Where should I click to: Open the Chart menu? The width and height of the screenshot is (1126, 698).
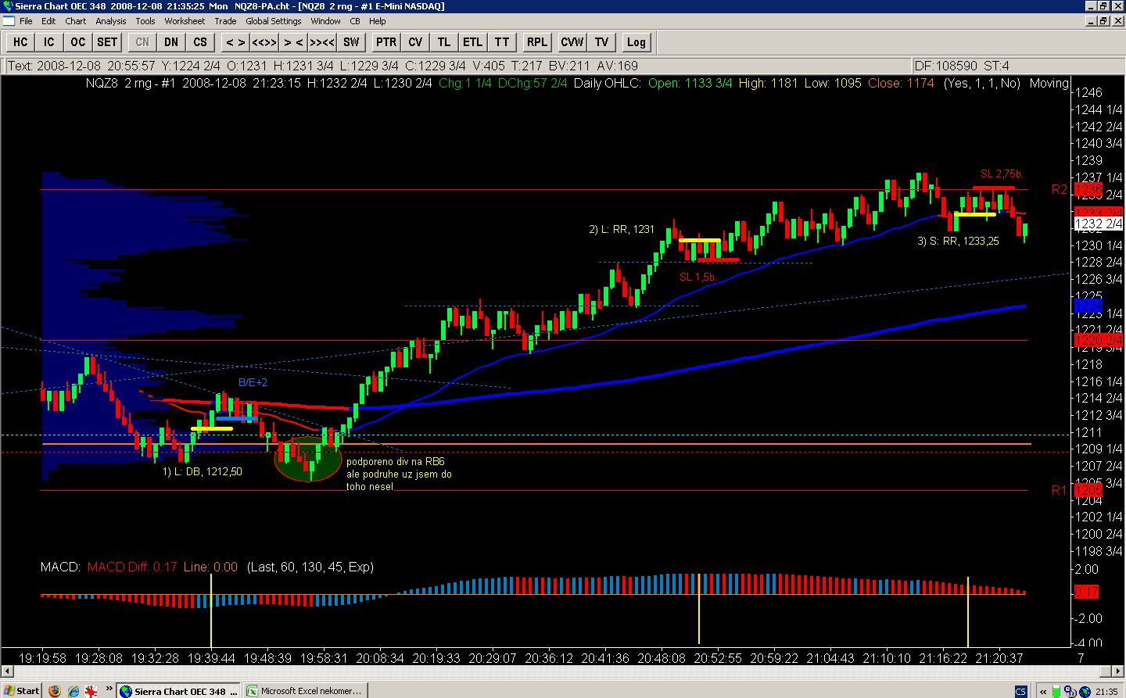(x=76, y=21)
